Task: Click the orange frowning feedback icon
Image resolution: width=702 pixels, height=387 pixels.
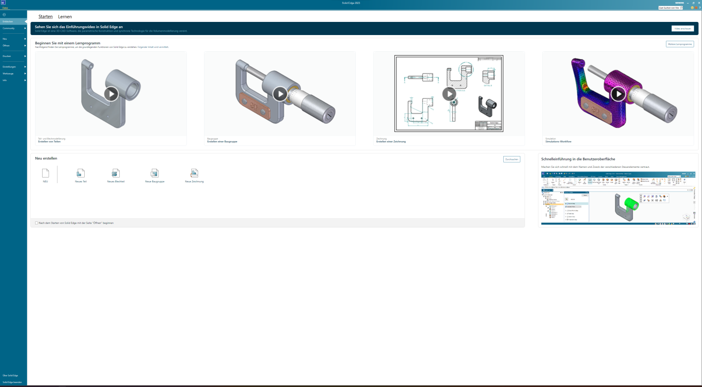Action: point(696,7)
